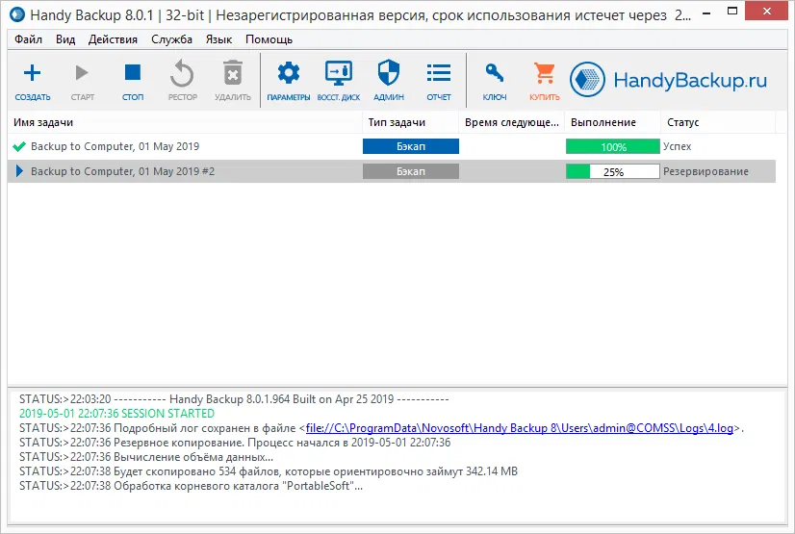This screenshot has width=795, height=534.
Task: Click the log line mentioning "PortableSoft"
Action: [x=191, y=486]
